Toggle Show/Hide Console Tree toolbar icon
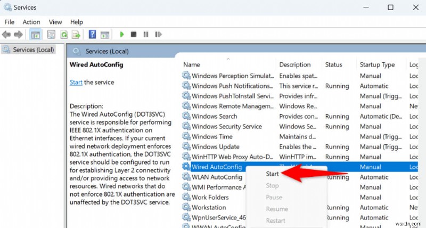The image size is (426, 228). (x=36, y=35)
